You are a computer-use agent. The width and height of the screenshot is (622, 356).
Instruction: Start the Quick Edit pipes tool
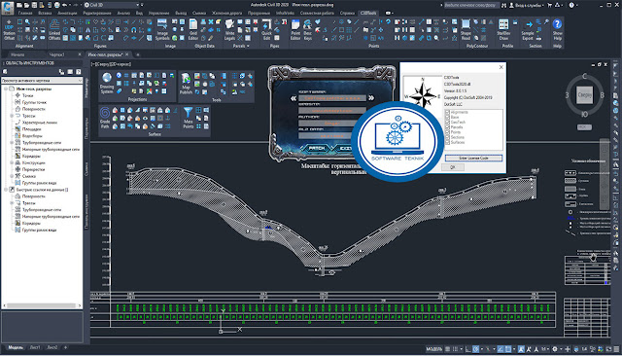click(x=267, y=30)
